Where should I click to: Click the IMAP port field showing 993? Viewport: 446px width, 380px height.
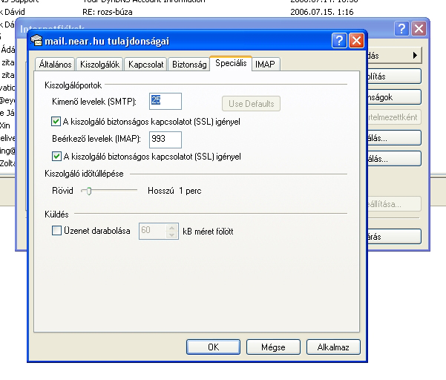click(x=165, y=139)
